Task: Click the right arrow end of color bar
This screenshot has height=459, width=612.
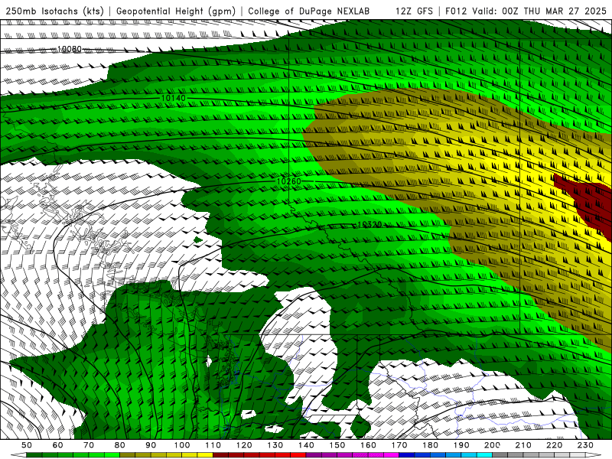Action: (594, 454)
